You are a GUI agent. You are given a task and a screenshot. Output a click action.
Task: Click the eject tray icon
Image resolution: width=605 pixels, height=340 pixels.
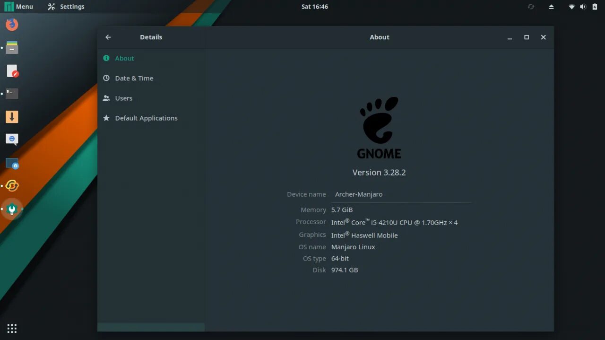[x=551, y=7]
